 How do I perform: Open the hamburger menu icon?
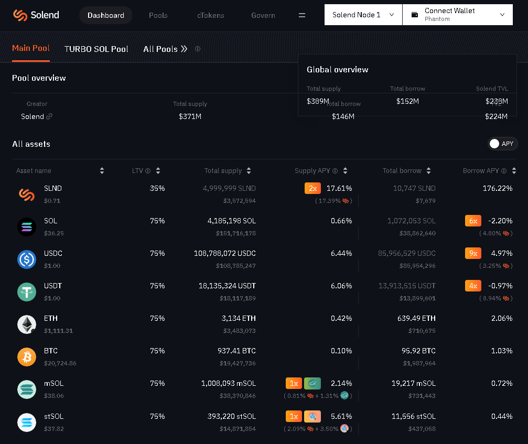(302, 15)
